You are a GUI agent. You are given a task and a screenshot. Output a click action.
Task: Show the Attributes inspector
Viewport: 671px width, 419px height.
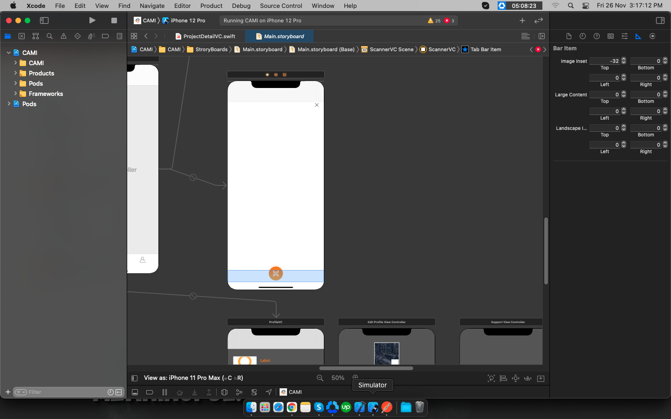coord(624,36)
